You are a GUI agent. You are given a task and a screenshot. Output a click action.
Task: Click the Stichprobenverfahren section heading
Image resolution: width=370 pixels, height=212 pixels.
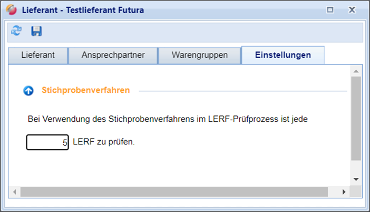point(86,90)
